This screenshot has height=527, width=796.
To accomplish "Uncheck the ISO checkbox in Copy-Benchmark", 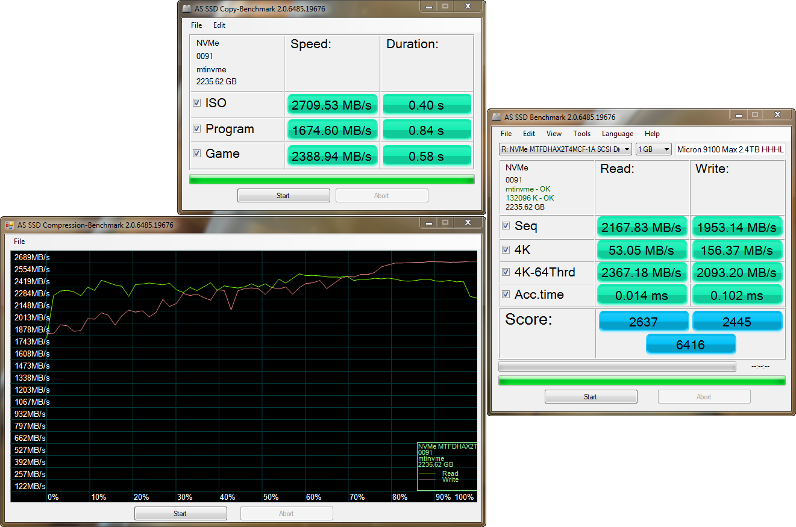I will 196,103.
